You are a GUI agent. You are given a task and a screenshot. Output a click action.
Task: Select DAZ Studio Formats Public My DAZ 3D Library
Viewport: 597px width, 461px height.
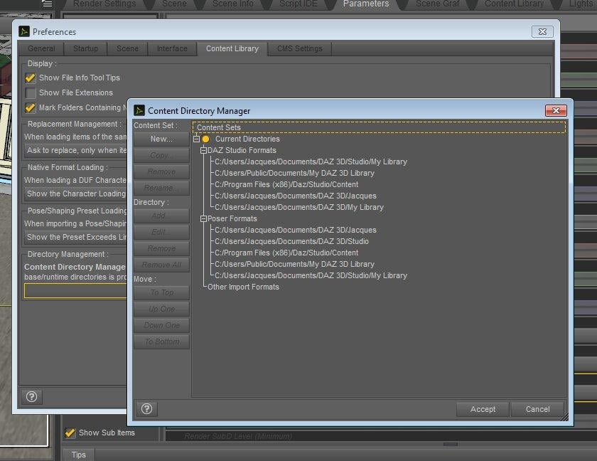click(294, 173)
